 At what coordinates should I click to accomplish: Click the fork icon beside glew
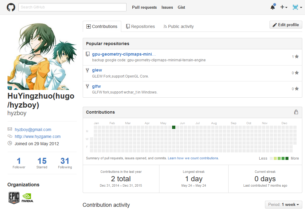[88, 70]
